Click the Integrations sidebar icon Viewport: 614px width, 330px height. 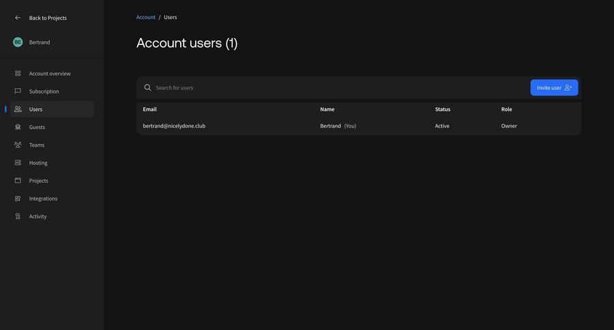point(18,198)
